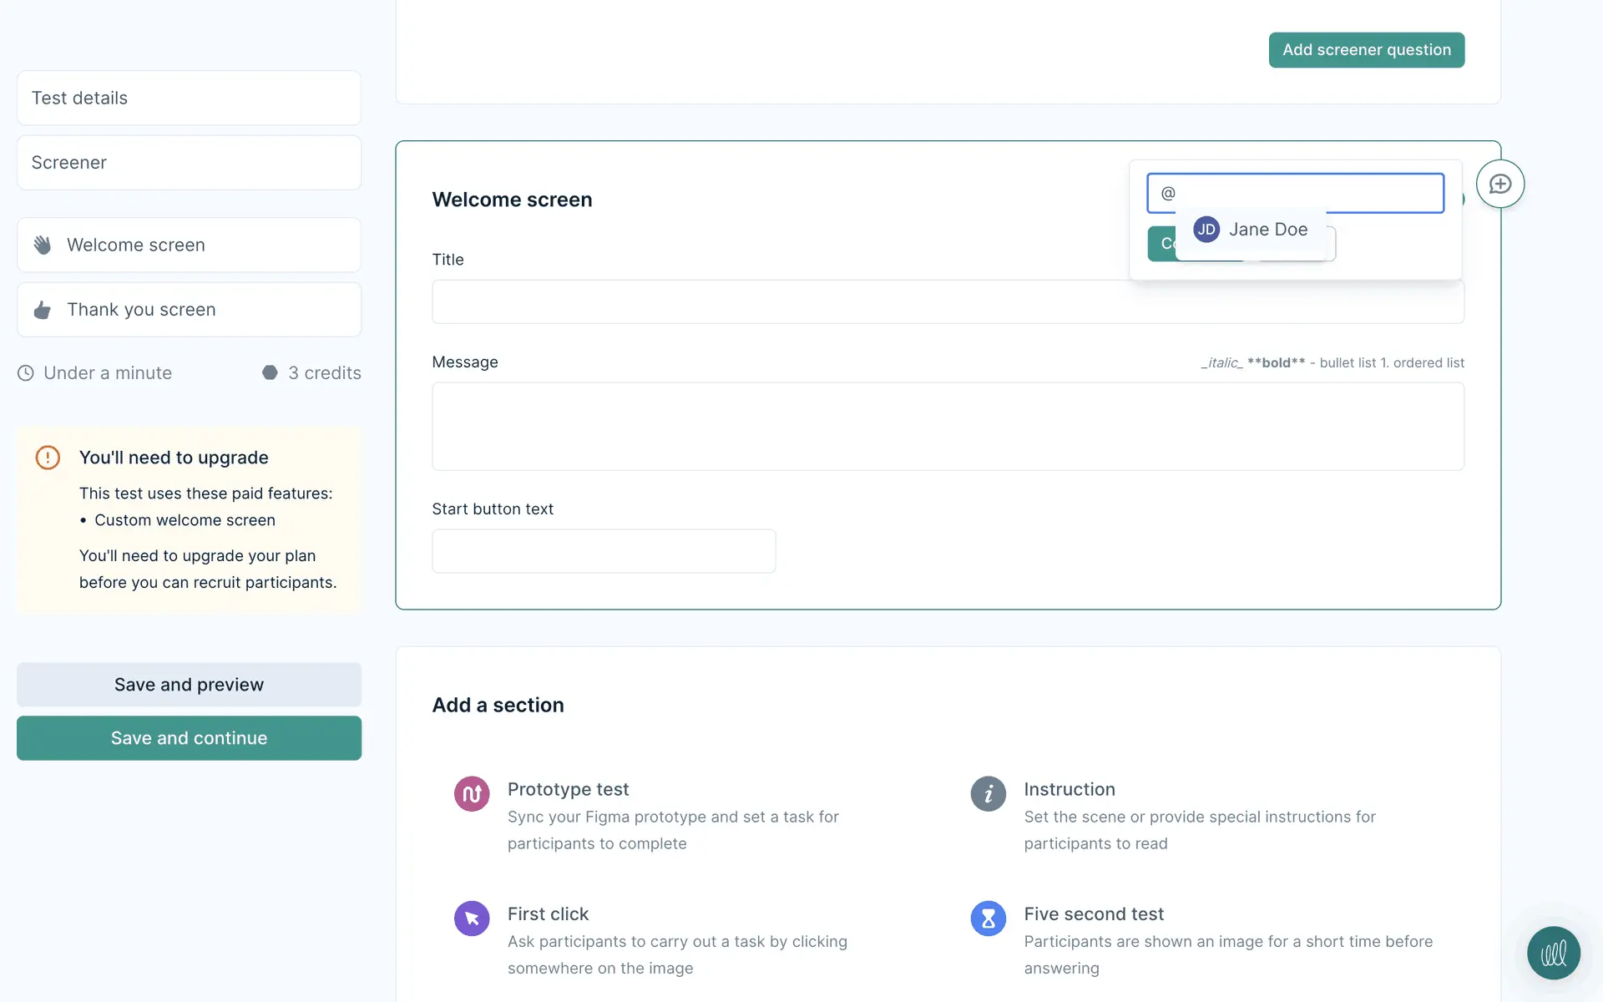Click the upgrade warning exclamation icon
Image resolution: width=1603 pixels, height=1002 pixels.
(x=48, y=458)
